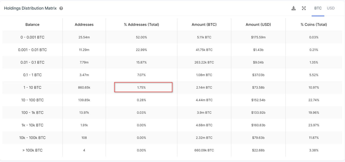Click the $160.83b amount cell
The width and height of the screenshot is (345, 162).
(258, 125)
